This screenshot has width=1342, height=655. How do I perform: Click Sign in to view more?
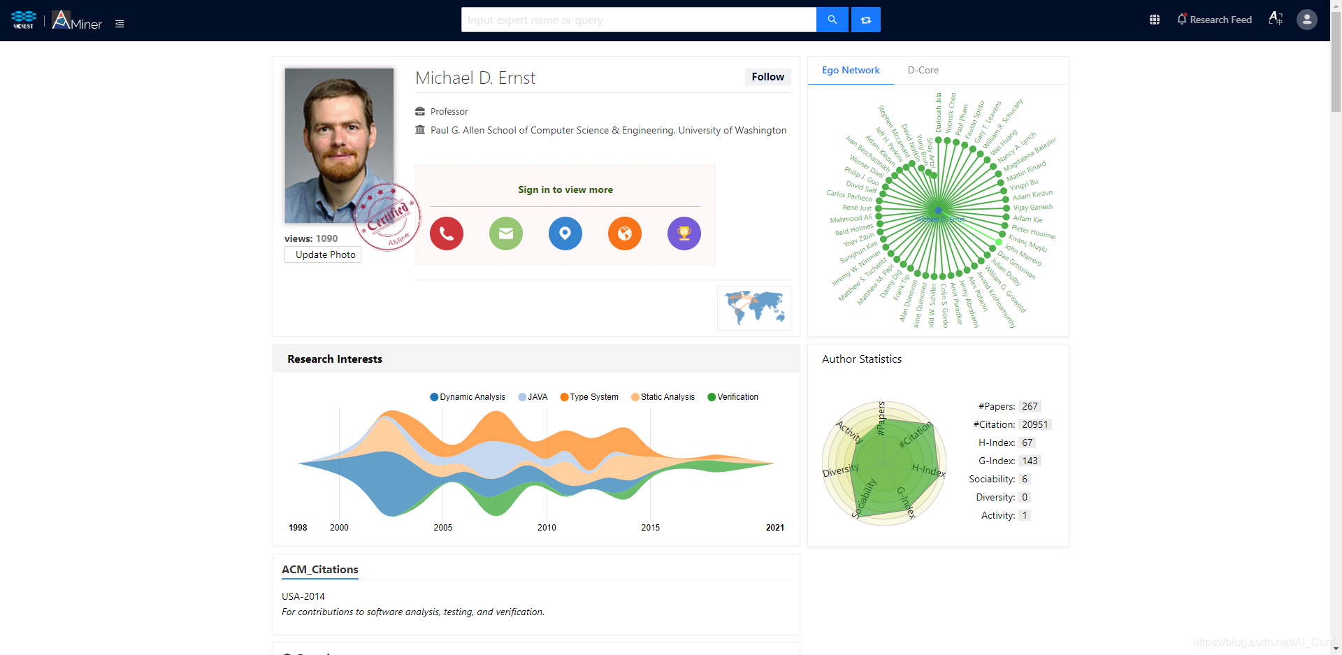565,189
